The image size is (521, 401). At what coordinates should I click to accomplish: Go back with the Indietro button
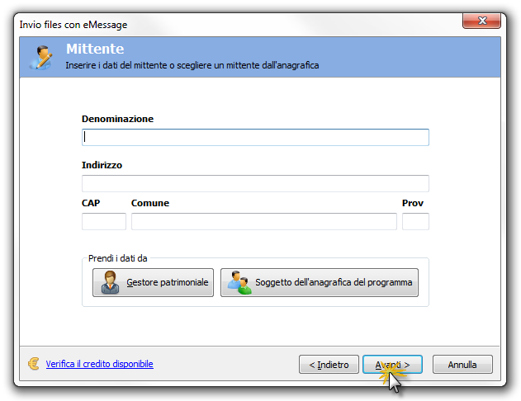tap(329, 365)
